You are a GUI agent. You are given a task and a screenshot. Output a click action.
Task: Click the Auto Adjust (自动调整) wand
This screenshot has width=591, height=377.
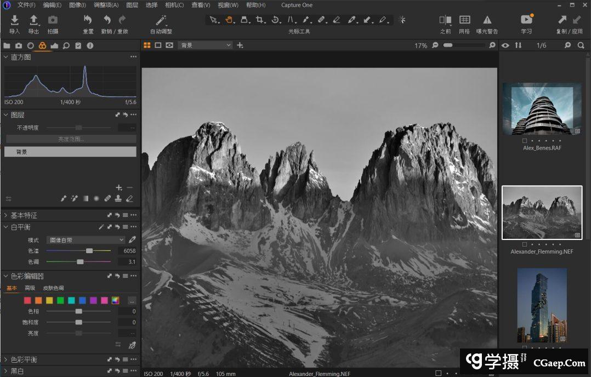161,21
